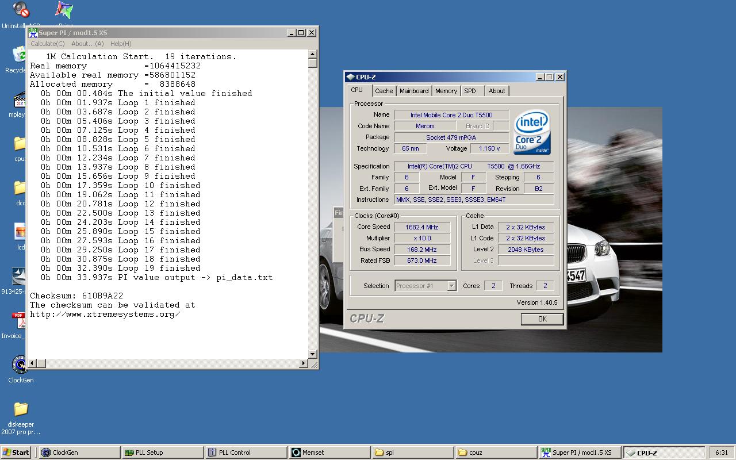736x460 pixels.
Task: Click the Code Name value Merom
Action: (x=425, y=126)
